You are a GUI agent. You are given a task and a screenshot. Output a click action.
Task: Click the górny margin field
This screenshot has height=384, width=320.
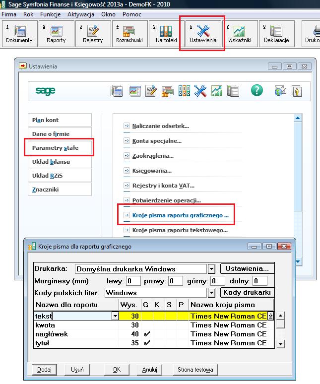tap(217, 281)
